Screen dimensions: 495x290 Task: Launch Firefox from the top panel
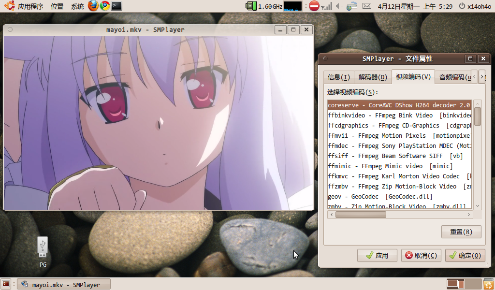(93, 6)
